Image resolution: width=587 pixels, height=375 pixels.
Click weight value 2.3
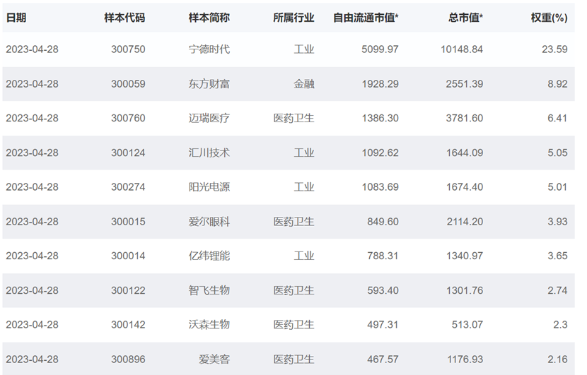[x=560, y=325]
